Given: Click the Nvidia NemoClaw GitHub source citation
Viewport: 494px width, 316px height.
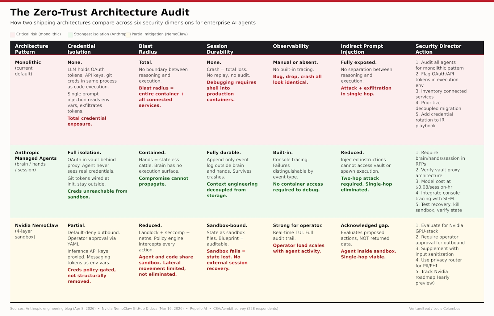Looking at the screenshot, I should pos(143,309).
